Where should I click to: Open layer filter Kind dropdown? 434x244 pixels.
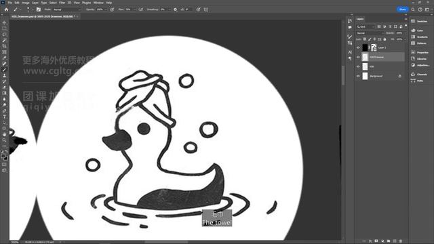point(366,26)
